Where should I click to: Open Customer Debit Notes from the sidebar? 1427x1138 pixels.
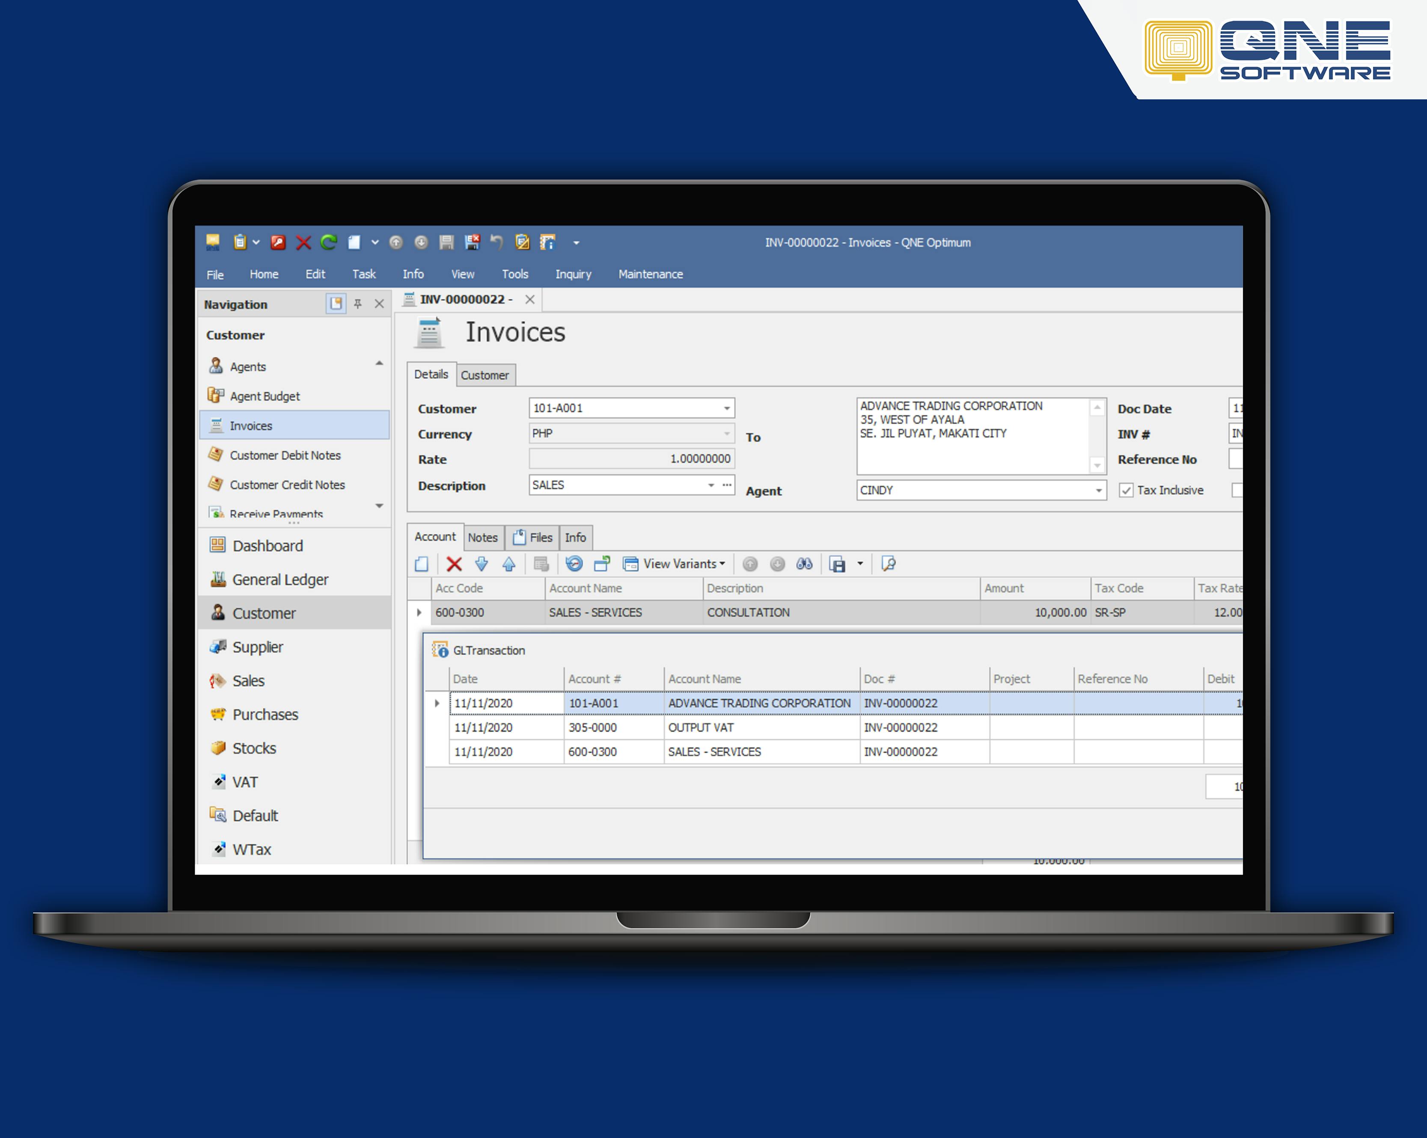click(x=285, y=456)
